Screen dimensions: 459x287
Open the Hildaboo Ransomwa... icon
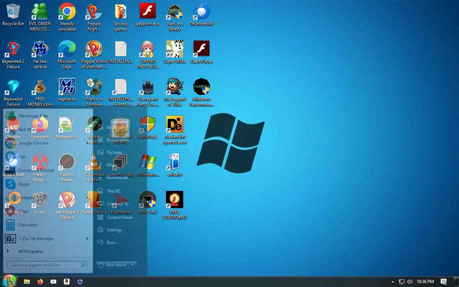pyautogui.click(x=202, y=93)
